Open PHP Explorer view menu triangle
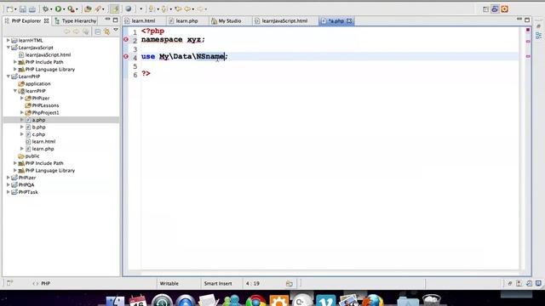The image size is (545, 306). [x=116, y=31]
